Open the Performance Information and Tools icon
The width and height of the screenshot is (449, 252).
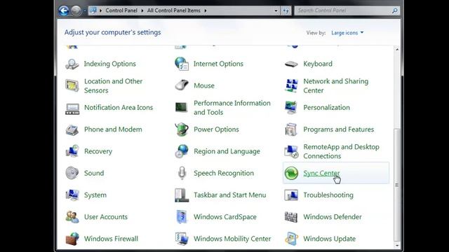click(x=182, y=107)
